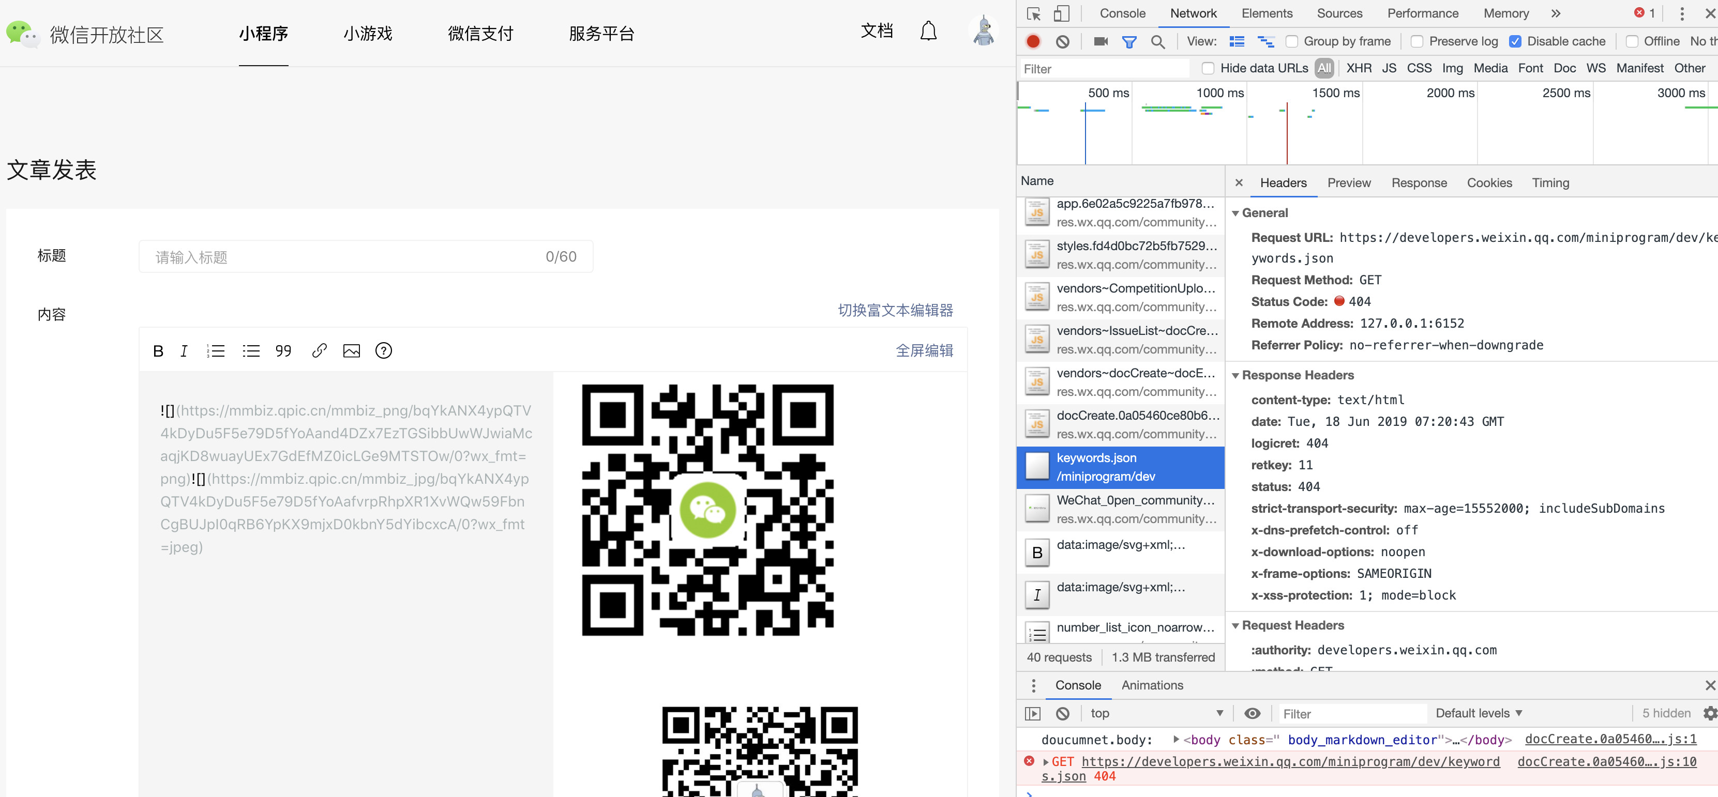The width and height of the screenshot is (1718, 797).
Task: Check Hide data URLs checkbox
Action: (1208, 69)
